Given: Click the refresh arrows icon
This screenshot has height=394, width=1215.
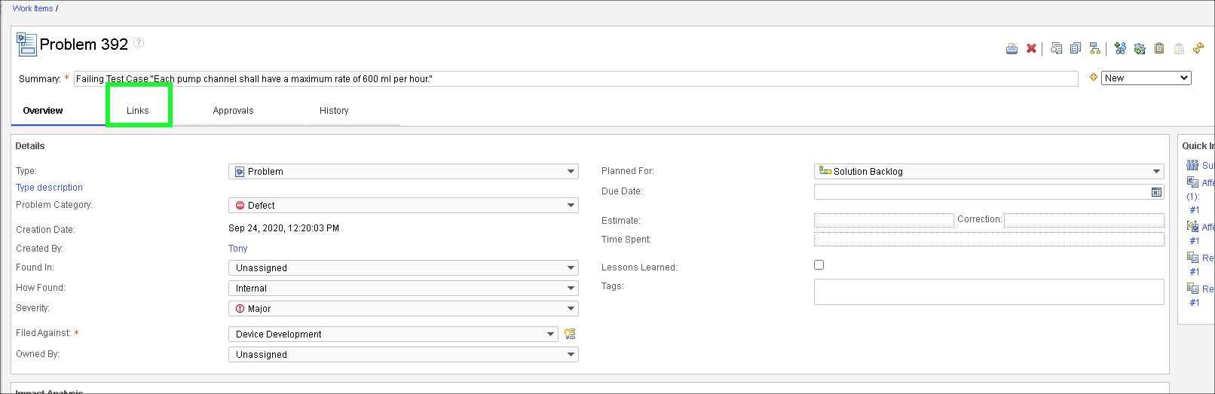Looking at the screenshot, I should [1198, 49].
